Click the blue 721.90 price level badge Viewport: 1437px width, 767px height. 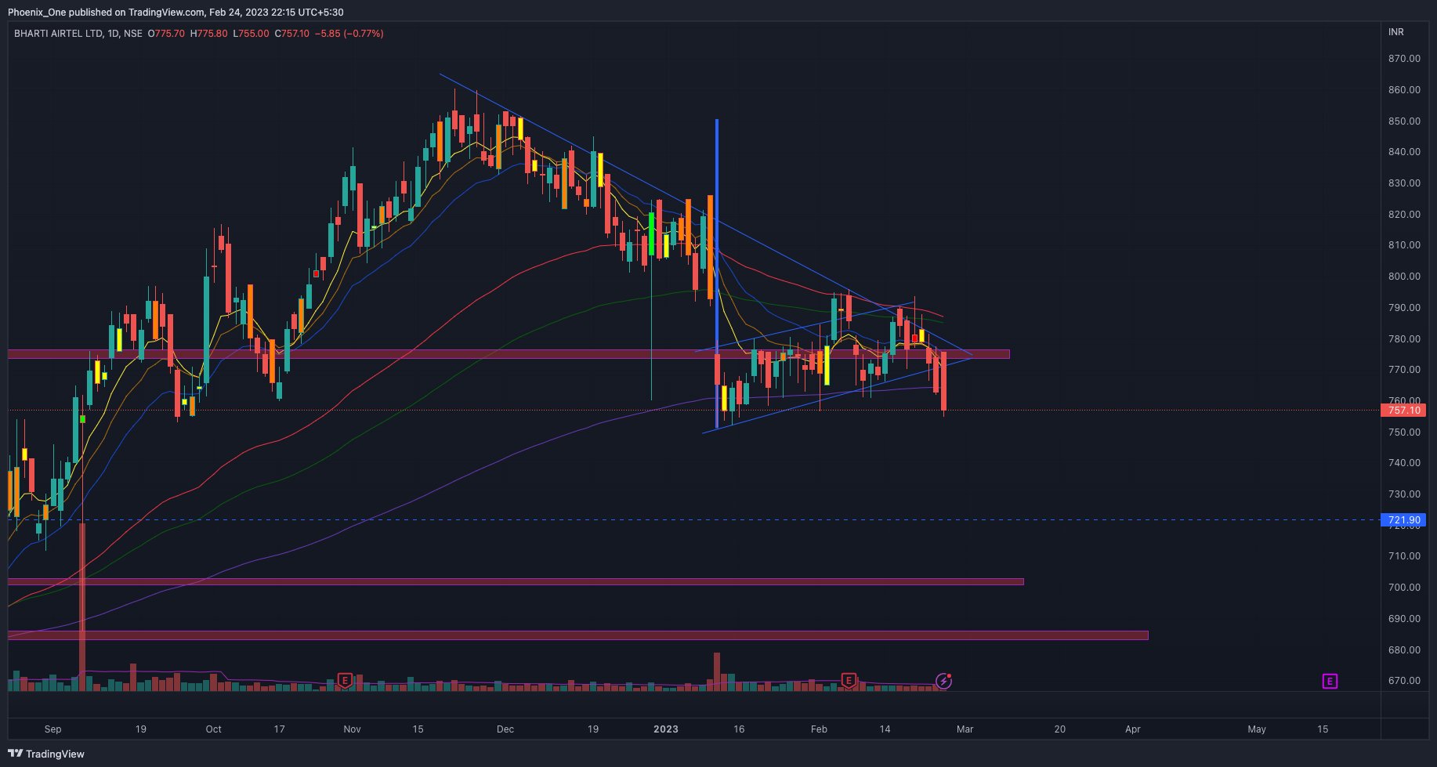[1403, 519]
